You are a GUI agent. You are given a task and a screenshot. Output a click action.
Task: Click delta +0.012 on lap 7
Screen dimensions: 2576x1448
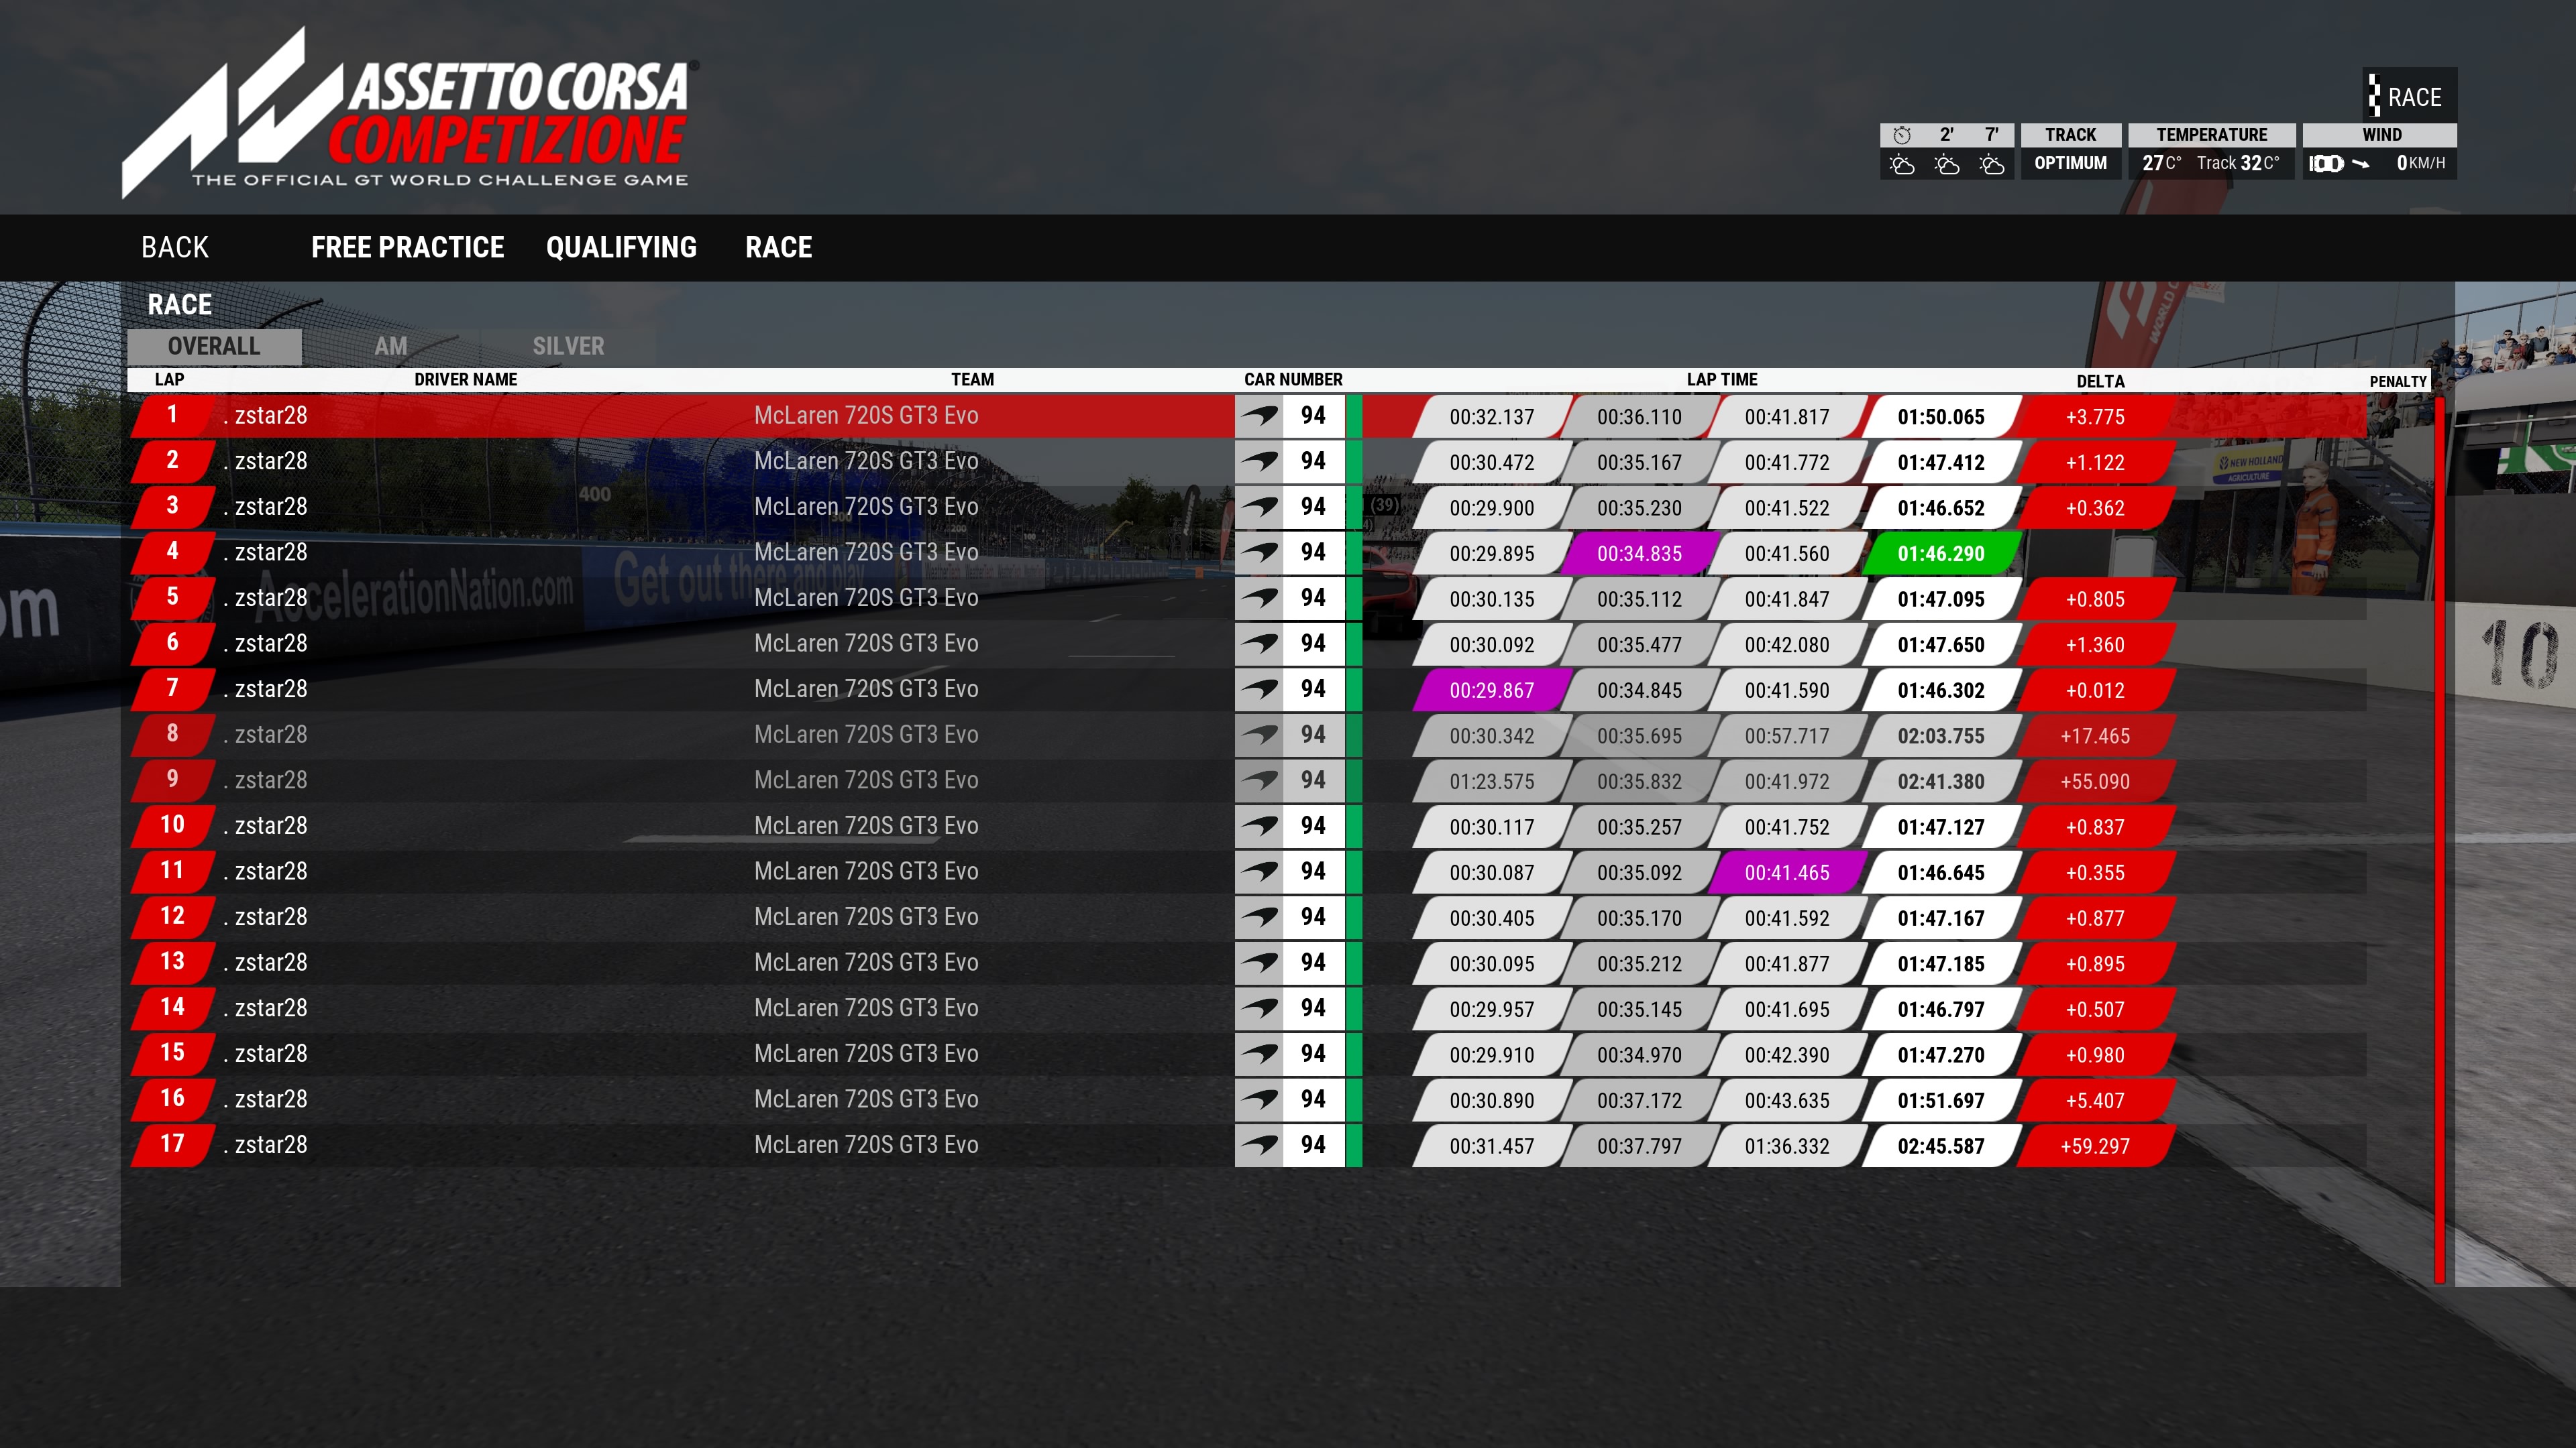tap(2095, 690)
